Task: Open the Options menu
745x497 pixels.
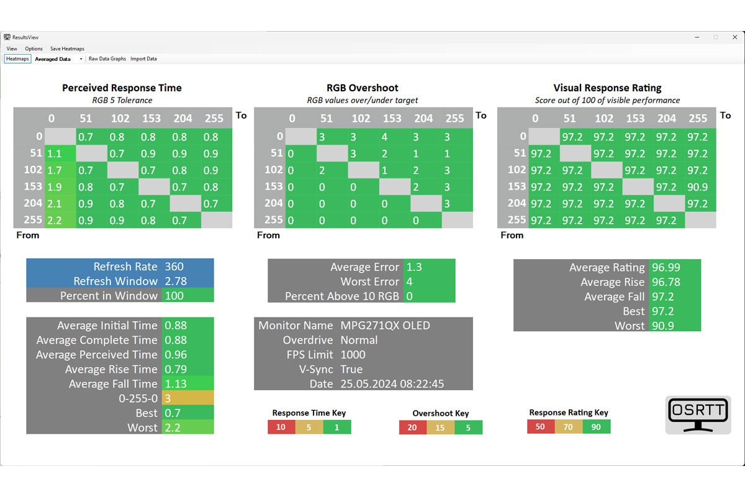Action: tap(34, 48)
